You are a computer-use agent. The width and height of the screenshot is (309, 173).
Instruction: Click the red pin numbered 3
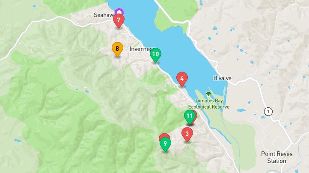click(187, 135)
